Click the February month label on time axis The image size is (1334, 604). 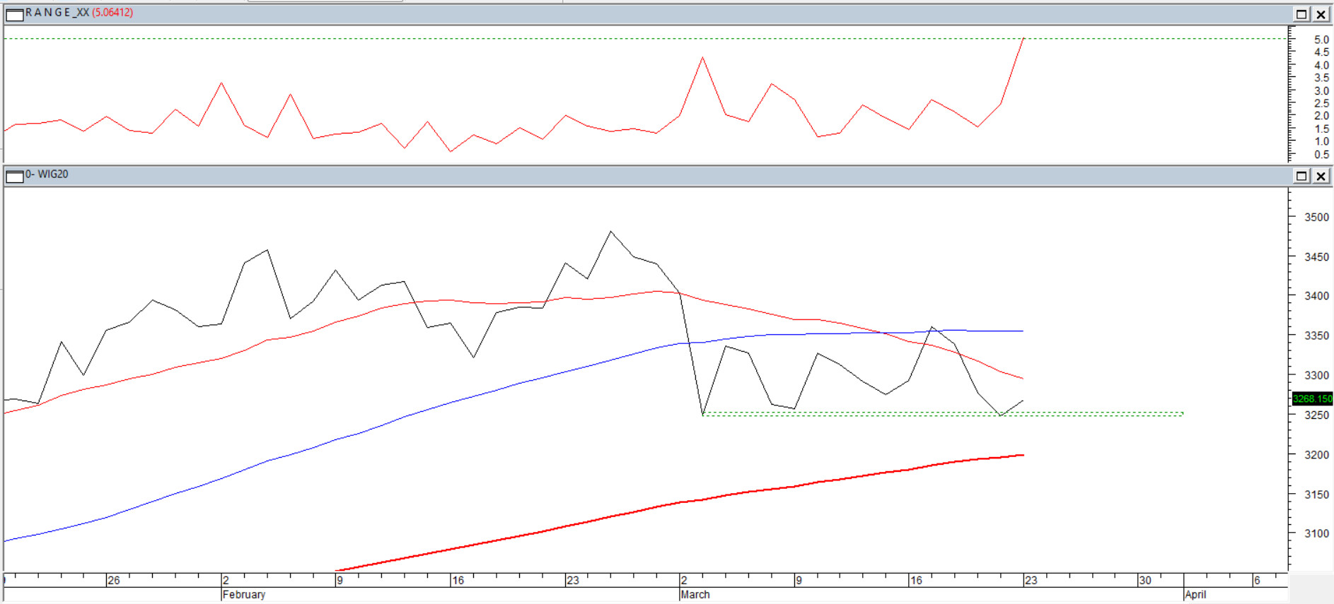tap(244, 595)
